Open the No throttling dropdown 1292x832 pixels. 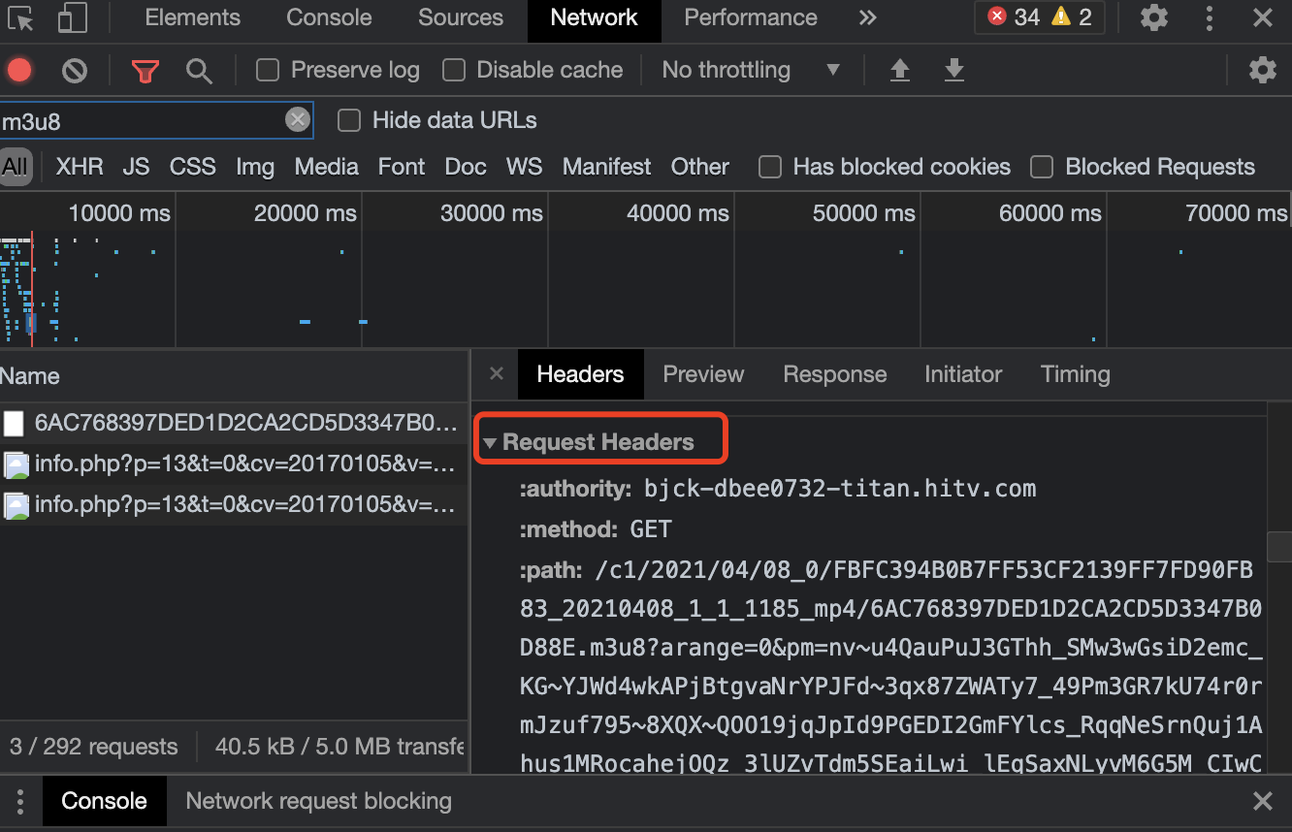750,70
